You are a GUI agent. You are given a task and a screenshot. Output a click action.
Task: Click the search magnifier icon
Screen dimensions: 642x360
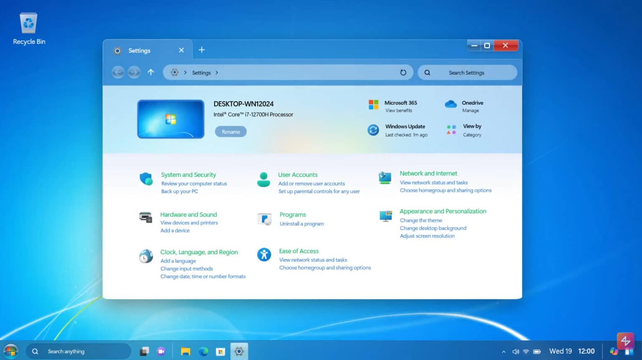(x=427, y=72)
